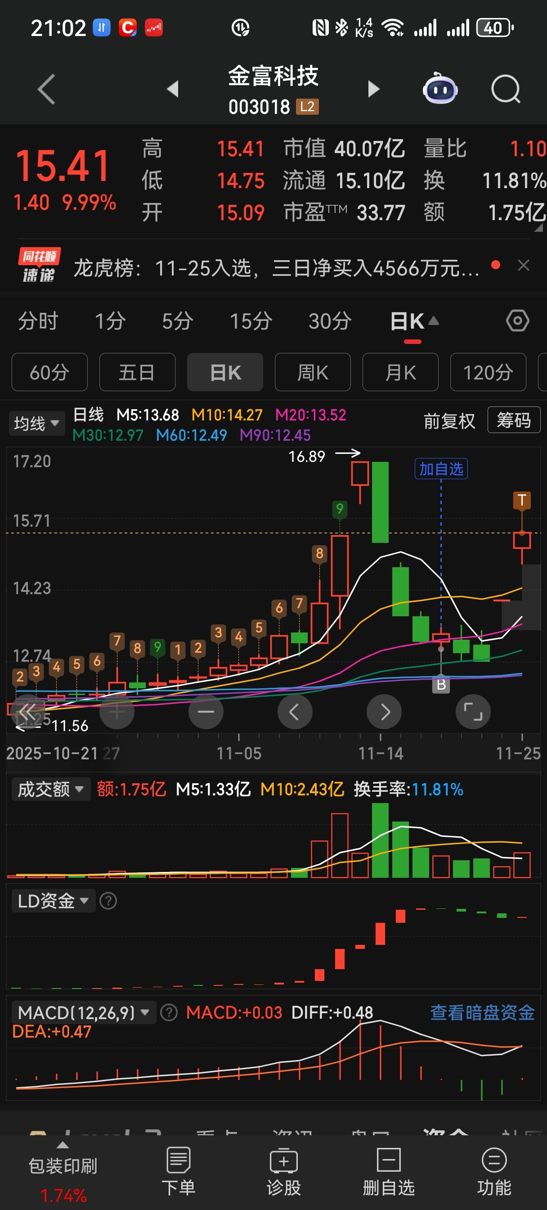Switch to 15分 chart tab
Screen dimensions: 547x1210
coord(251,321)
